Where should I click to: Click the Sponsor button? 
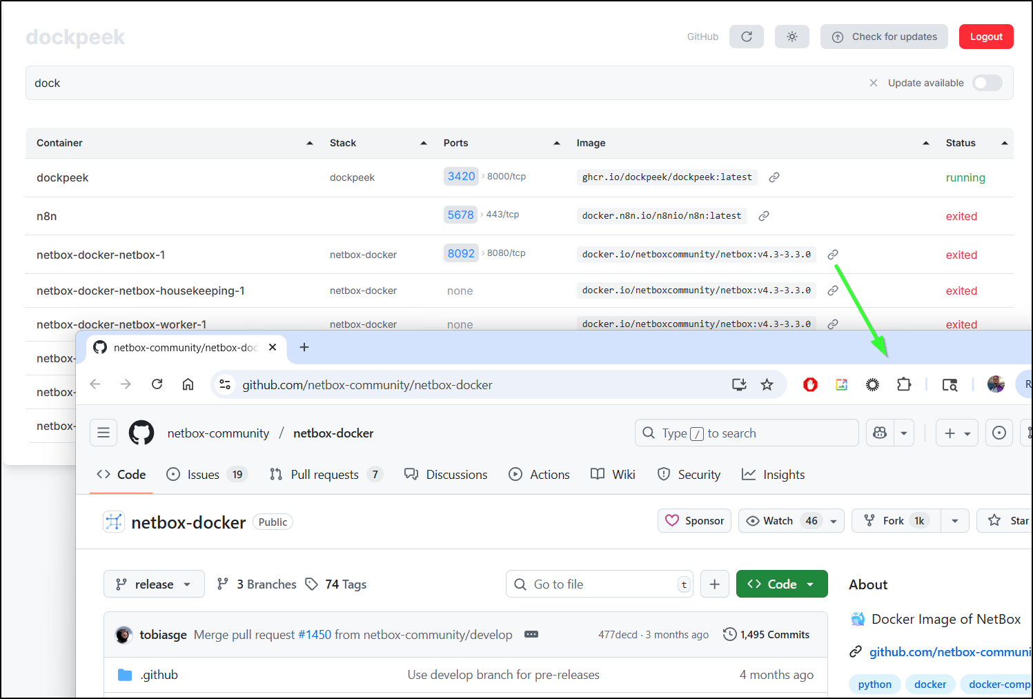(x=694, y=521)
